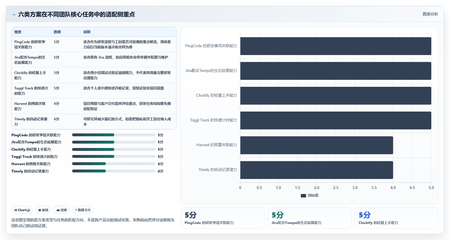Click footnote text 这张图呈现的是方案类型
The width and height of the screenshot is (450, 240).
[x=93, y=223]
